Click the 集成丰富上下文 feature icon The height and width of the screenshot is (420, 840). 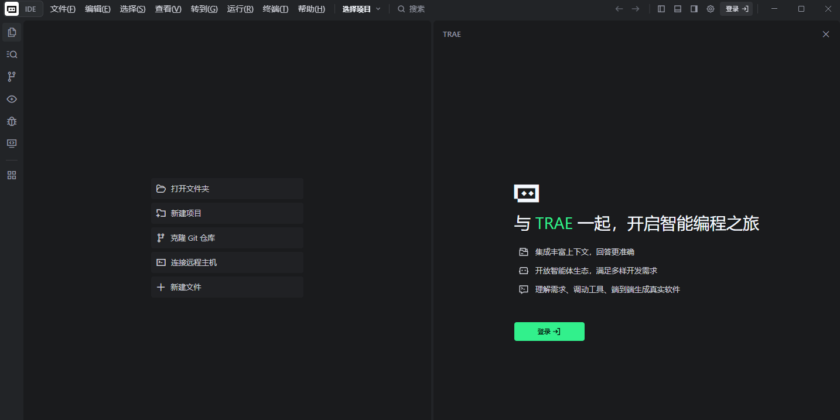(x=524, y=252)
